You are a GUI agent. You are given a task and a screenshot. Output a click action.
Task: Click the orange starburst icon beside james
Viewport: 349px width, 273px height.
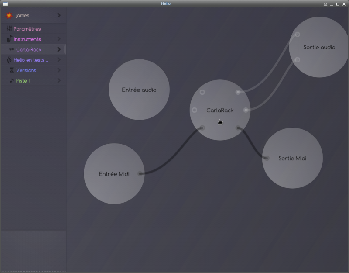9,15
